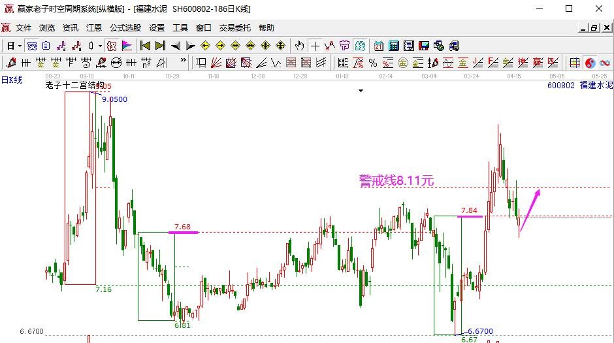The image size is (614, 343).
Task: Choose the candlestick chart type icon
Action: (91, 46)
